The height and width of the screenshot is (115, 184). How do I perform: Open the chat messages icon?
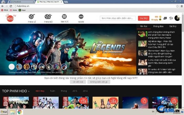tap(165, 18)
